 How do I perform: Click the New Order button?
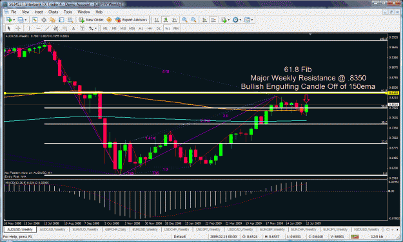tap(92, 20)
